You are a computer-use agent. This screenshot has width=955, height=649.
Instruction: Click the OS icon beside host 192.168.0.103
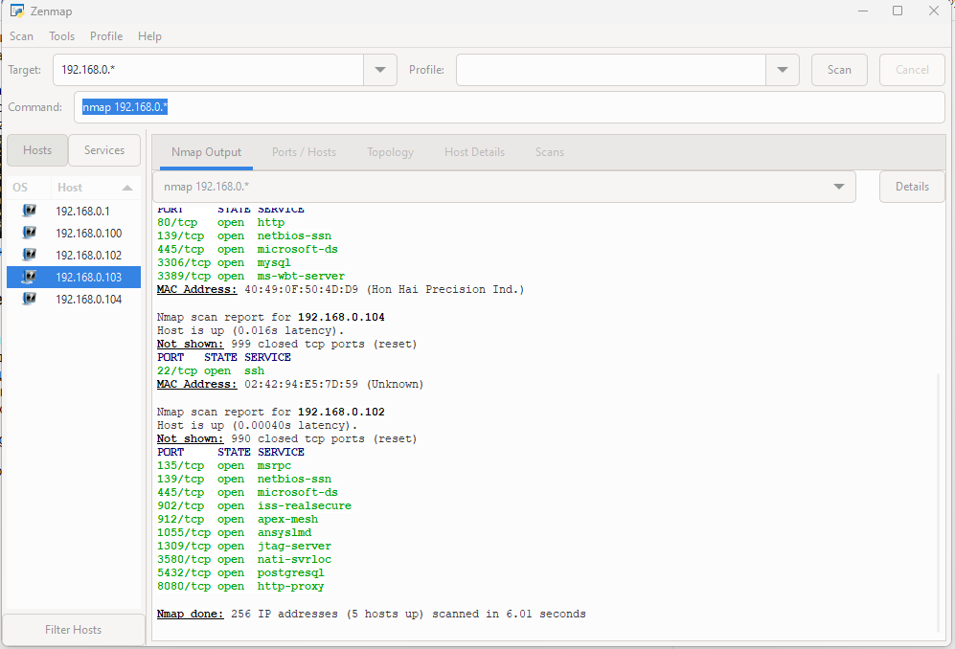click(x=29, y=277)
